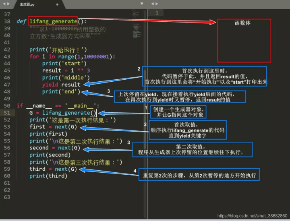
Task: Click gutter line number 49
Action: click(7, 99)
